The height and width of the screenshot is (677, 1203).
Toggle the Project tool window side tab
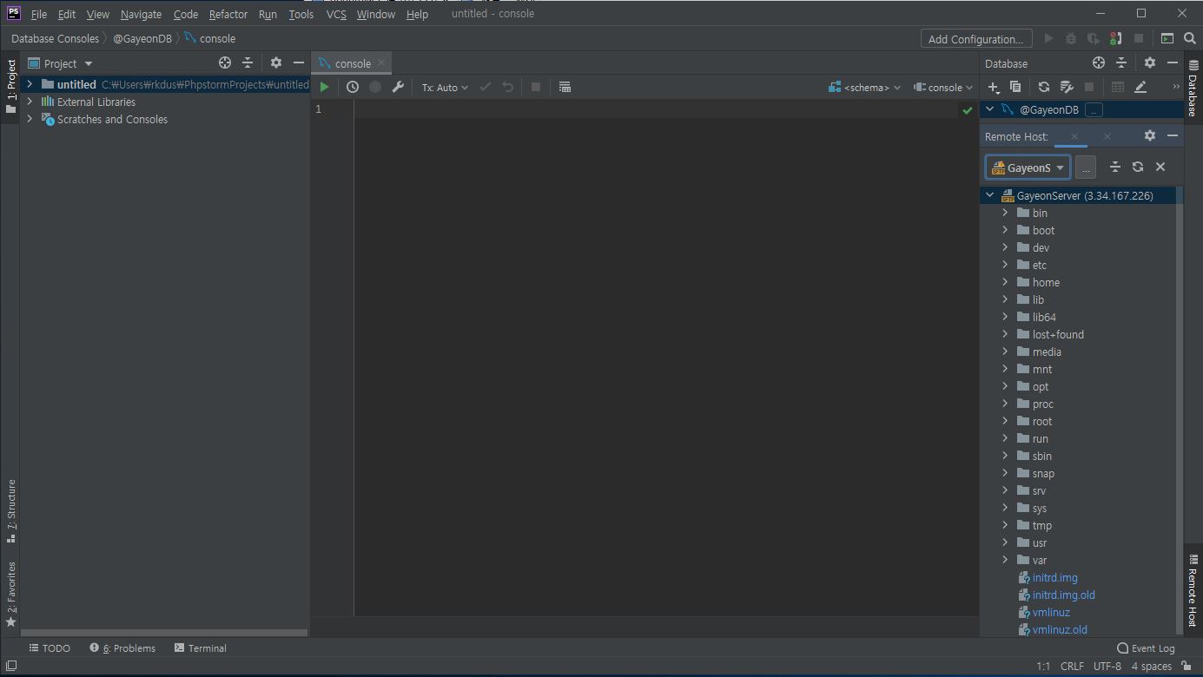point(10,85)
